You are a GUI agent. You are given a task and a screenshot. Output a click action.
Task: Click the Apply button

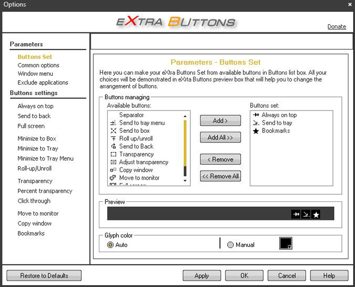[x=202, y=275]
